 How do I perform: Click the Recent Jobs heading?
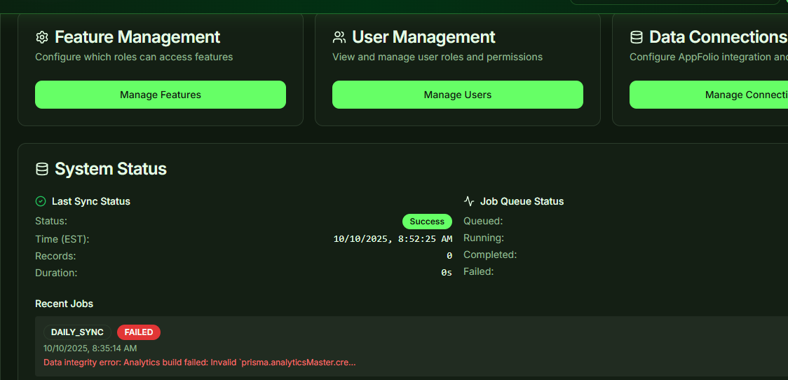coord(64,304)
